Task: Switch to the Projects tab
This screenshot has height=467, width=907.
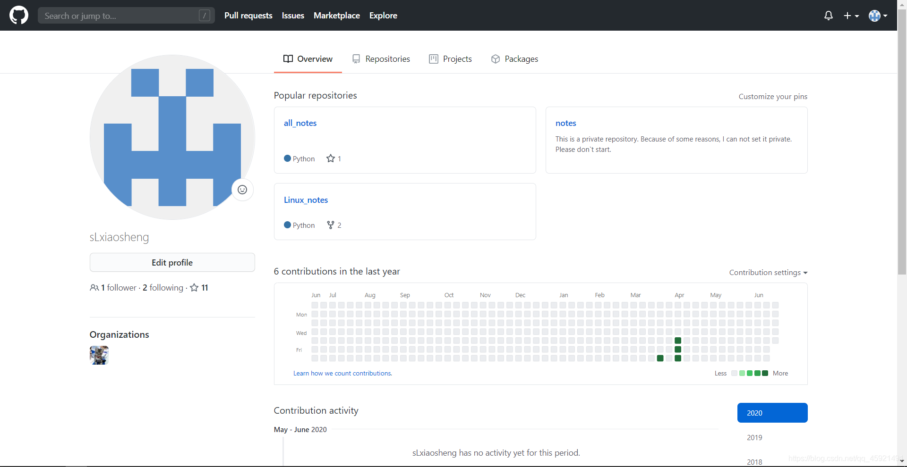Action: pos(451,59)
